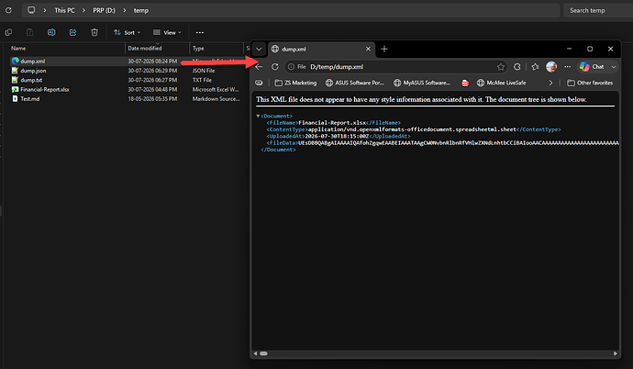Go back in the browser
Screen dimensions: 633x369
[x=260, y=67]
